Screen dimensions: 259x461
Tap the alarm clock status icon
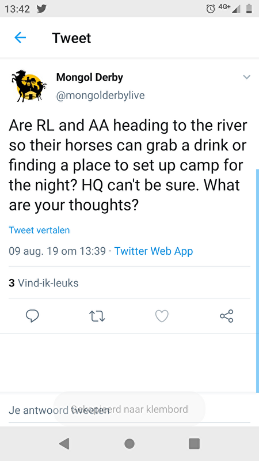click(x=210, y=9)
